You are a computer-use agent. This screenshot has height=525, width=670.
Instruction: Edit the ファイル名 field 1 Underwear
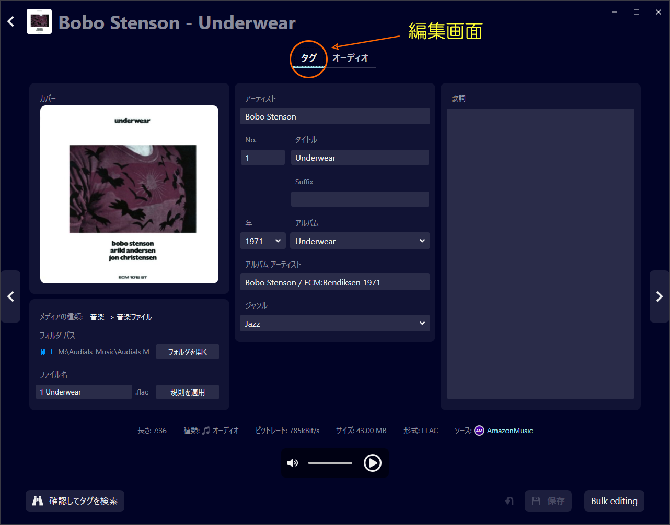(84, 392)
